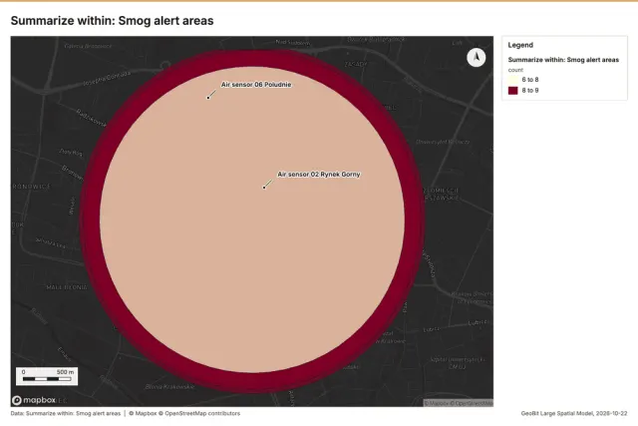Click the Air sensor 02 Rynek Gorny label
This screenshot has width=638, height=426.
319,175
